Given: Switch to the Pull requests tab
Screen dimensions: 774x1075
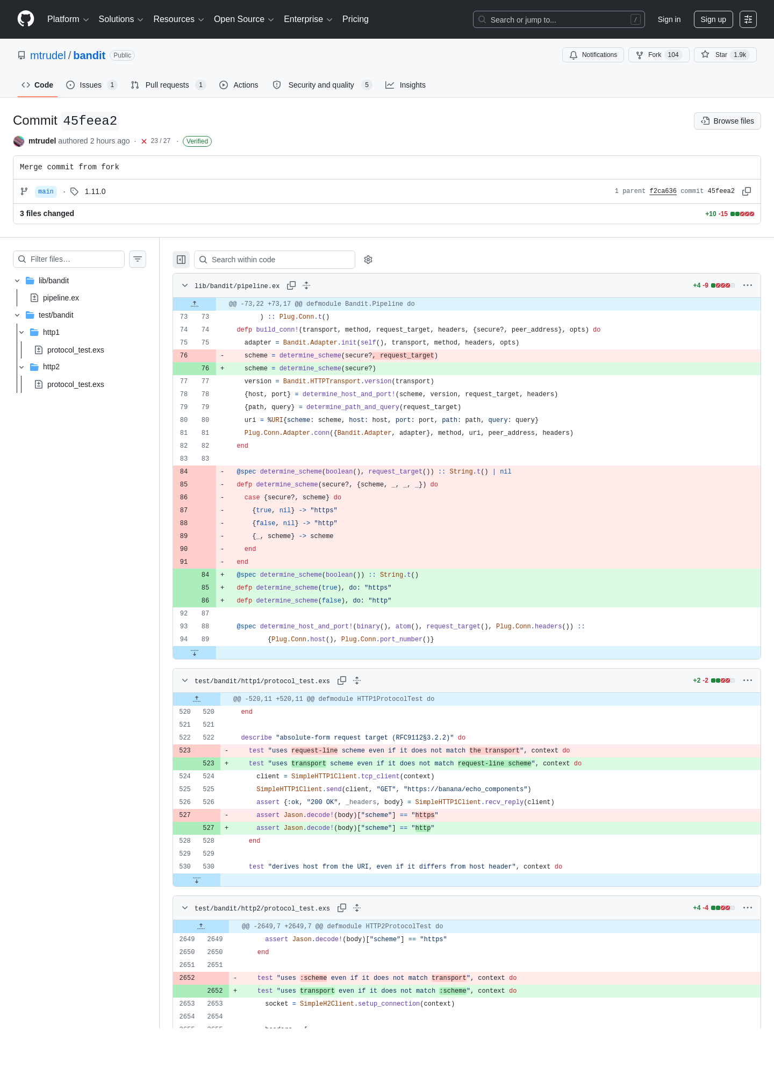Looking at the screenshot, I should click(168, 85).
